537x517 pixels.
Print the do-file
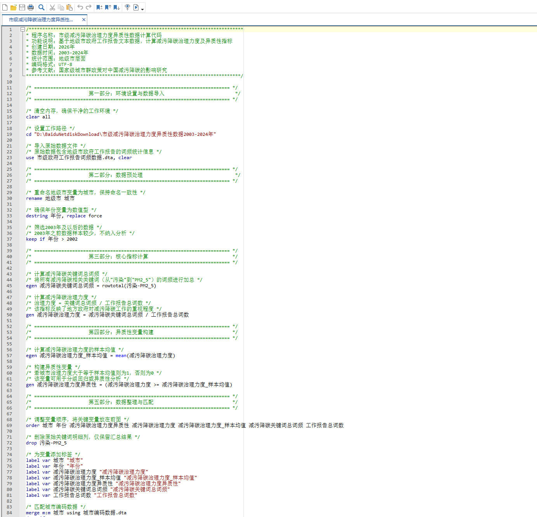click(x=31, y=7)
